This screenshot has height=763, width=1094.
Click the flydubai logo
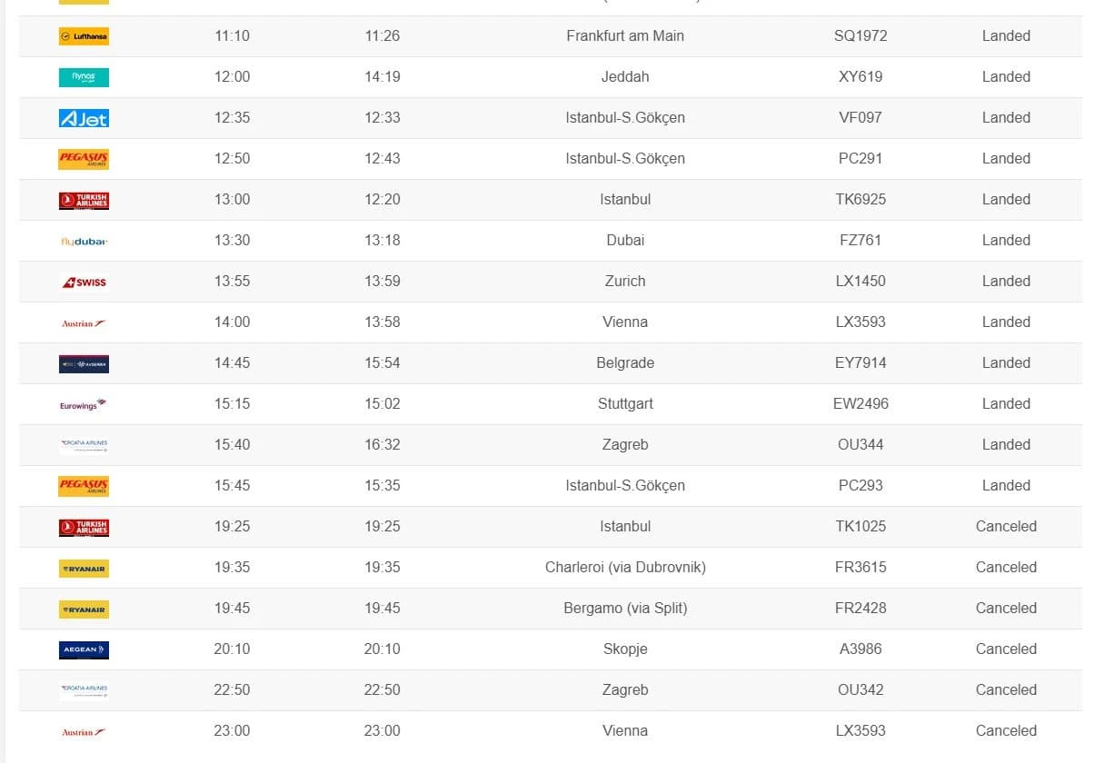[84, 241]
